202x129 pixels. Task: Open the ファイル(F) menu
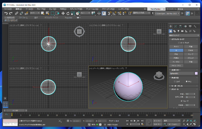pos(8,9)
